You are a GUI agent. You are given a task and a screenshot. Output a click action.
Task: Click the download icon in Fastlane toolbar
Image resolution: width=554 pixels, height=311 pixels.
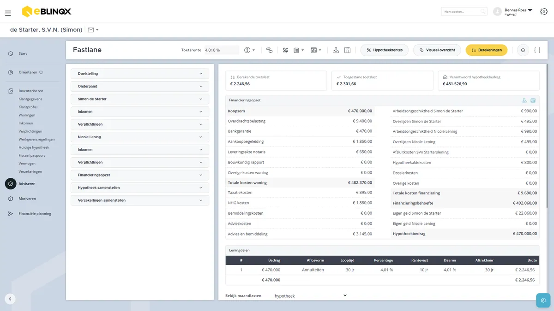point(336,50)
